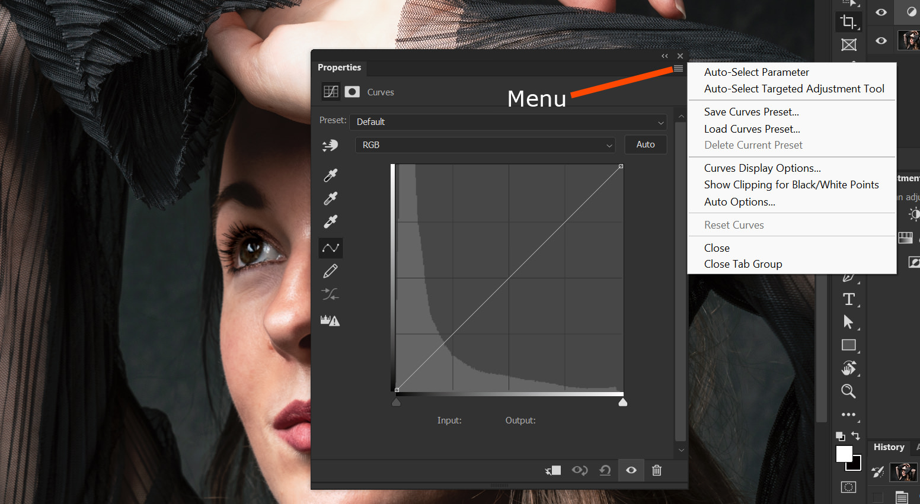Pick the black point eyedropper in Curves

pyautogui.click(x=330, y=175)
